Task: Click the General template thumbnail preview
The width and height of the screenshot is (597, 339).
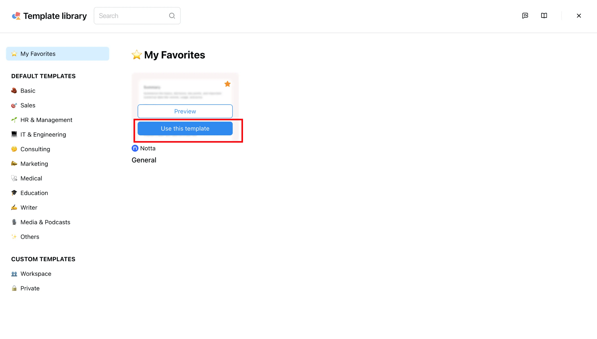Action: coord(185,90)
